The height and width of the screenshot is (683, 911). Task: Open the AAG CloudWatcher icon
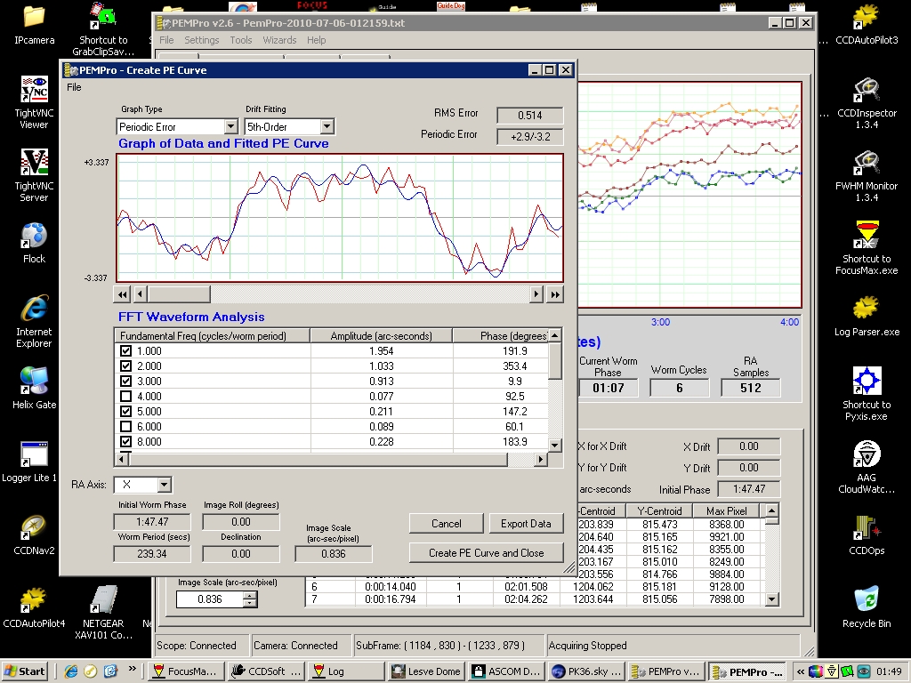pyautogui.click(x=866, y=454)
